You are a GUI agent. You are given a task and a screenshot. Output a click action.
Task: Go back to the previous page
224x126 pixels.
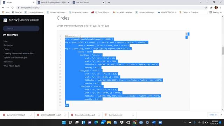[x=3, y=8]
